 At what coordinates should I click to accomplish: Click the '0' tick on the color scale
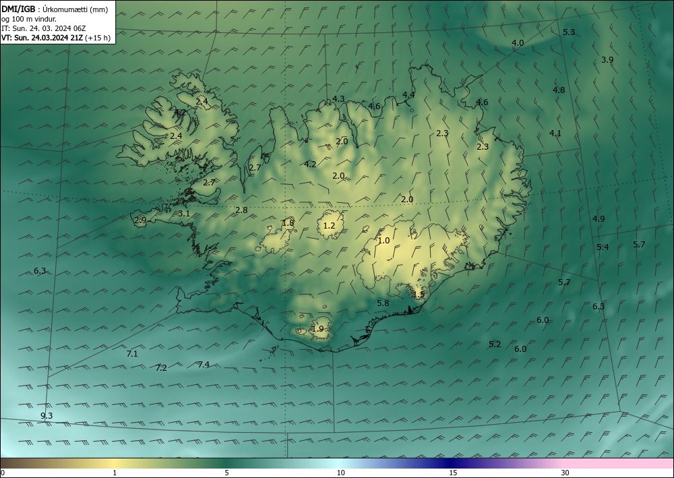pyautogui.click(x=3, y=473)
